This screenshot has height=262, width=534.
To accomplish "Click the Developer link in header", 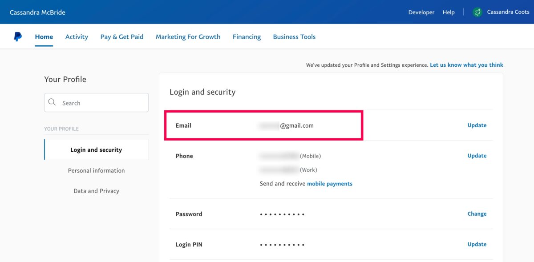I will click(421, 12).
